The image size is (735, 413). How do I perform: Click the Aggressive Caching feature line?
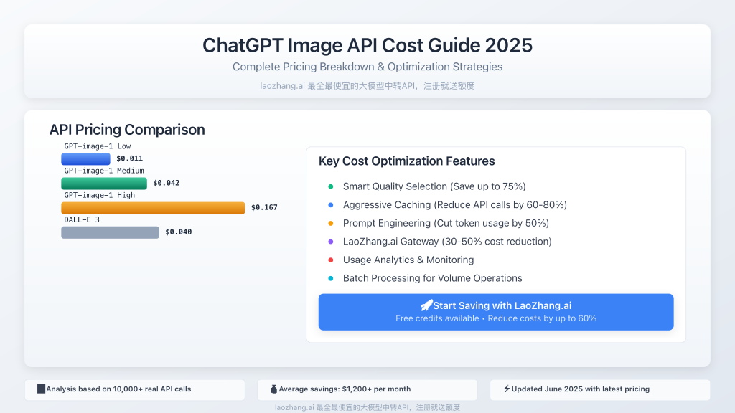point(455,204)
